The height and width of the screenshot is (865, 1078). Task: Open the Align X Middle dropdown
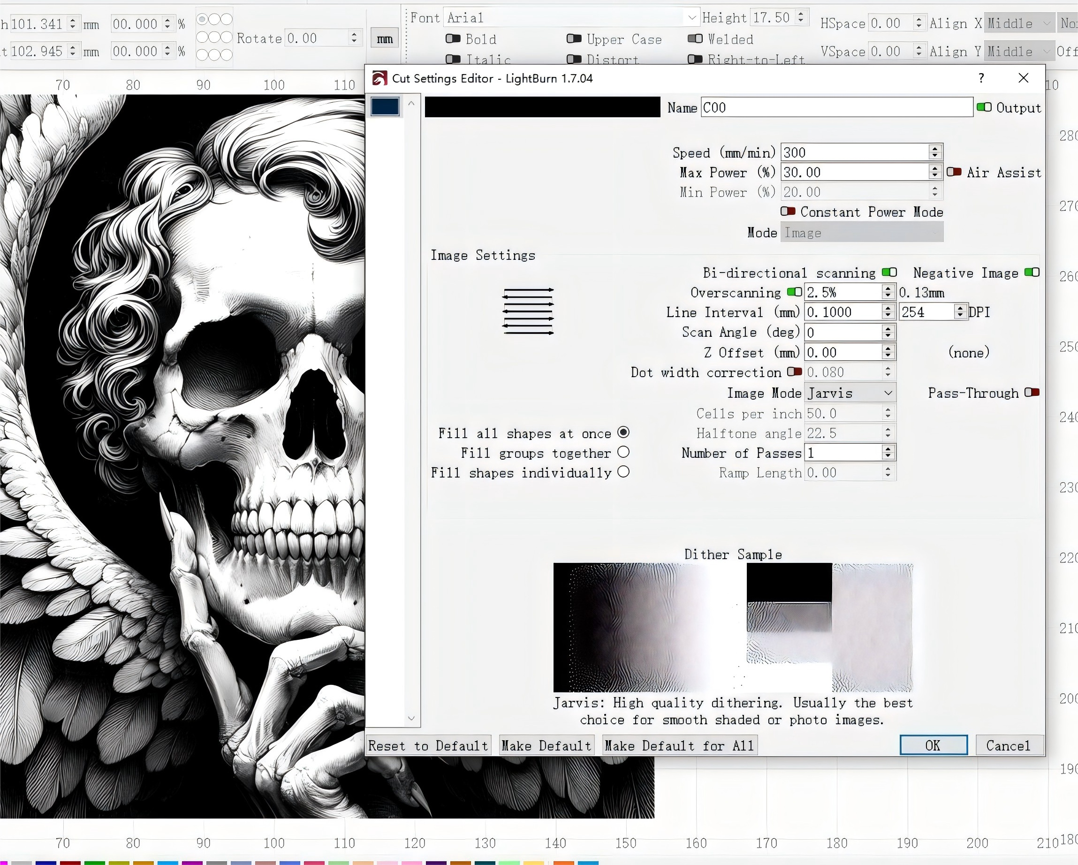(x=1019, y=23)
